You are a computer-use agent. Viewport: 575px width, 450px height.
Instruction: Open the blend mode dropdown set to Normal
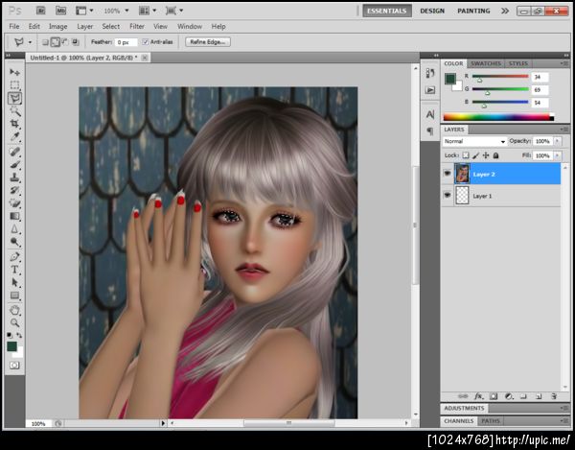474,141
